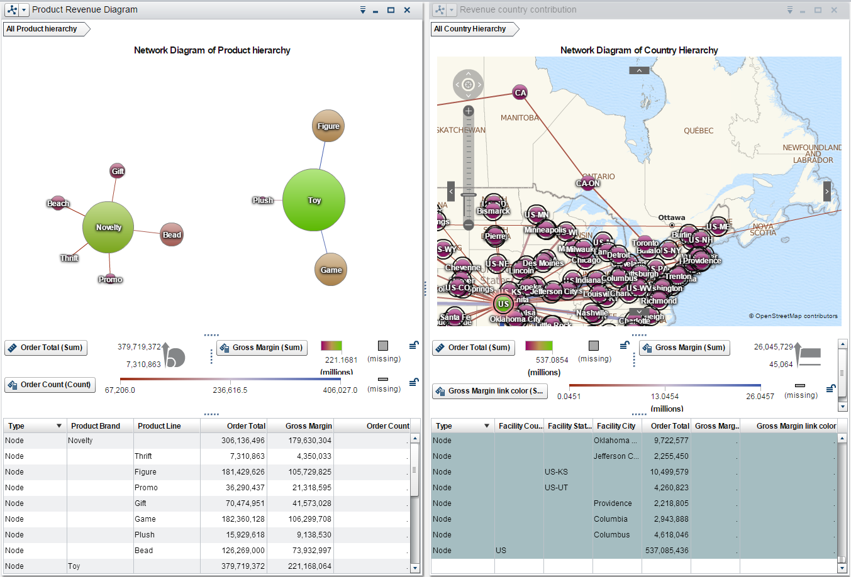Open the filter icon on Revenue country contribution
The image size is (851, 577).
click(790, 10)
